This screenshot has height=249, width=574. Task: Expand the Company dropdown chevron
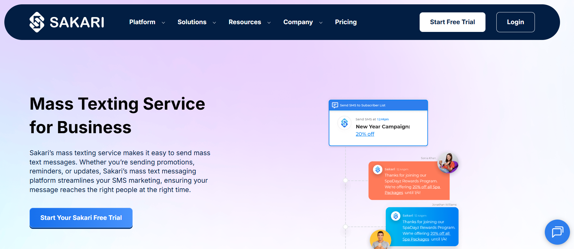321,23
